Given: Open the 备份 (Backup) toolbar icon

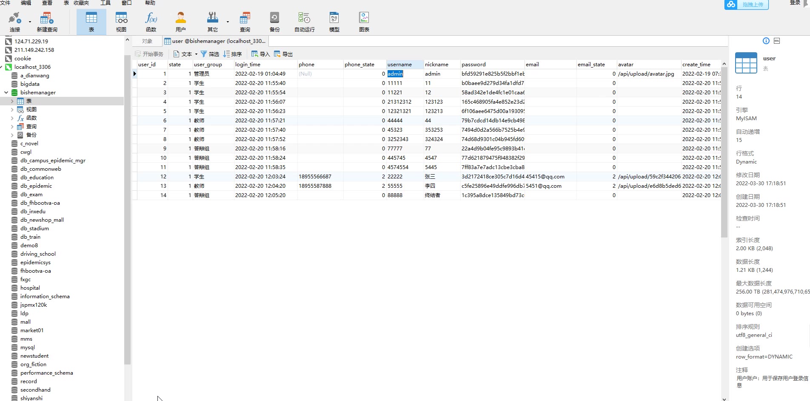Looking at the screenshot, I should [x=274, y=22].
